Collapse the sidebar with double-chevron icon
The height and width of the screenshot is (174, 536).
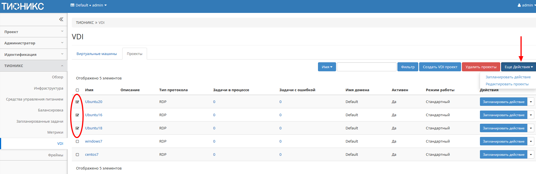click(61, 19)
